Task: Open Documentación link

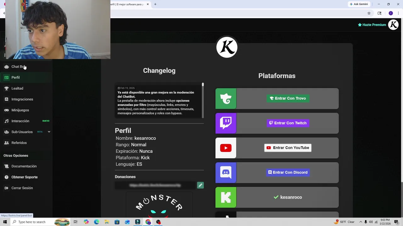Action: [26, 166]
